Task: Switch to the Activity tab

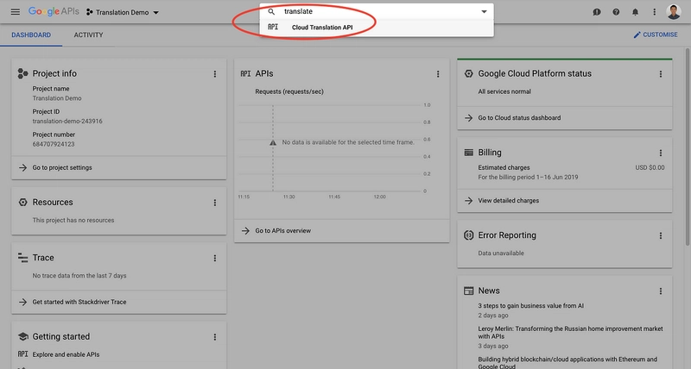Action: pos(88,35)
